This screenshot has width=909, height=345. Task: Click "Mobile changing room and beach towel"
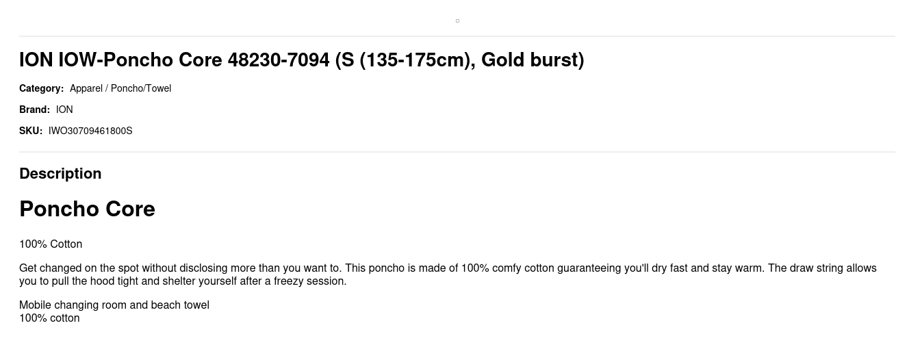click(x=114, y=305)
